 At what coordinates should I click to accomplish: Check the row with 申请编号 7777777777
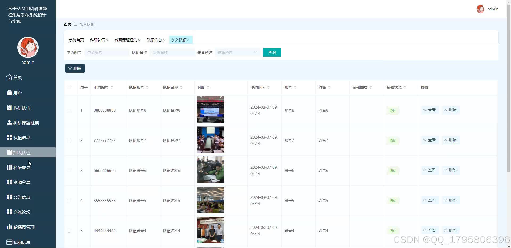pos(69,140)
